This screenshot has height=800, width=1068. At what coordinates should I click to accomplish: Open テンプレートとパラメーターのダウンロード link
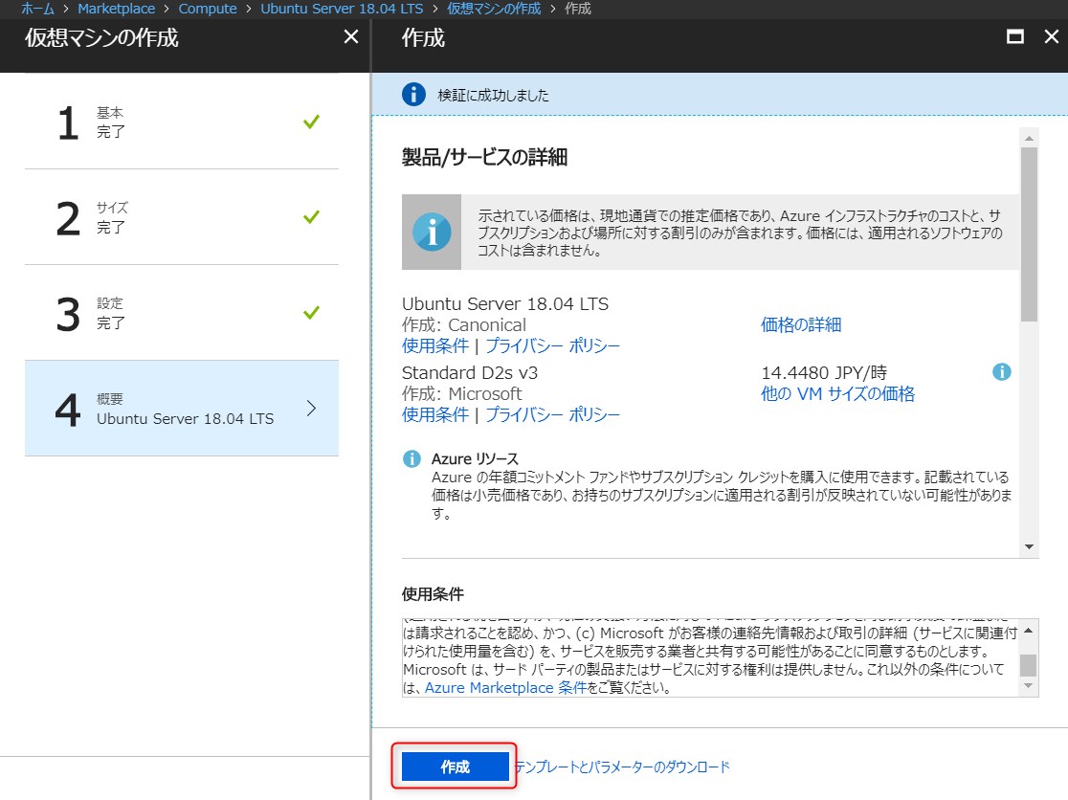point(623,767)
